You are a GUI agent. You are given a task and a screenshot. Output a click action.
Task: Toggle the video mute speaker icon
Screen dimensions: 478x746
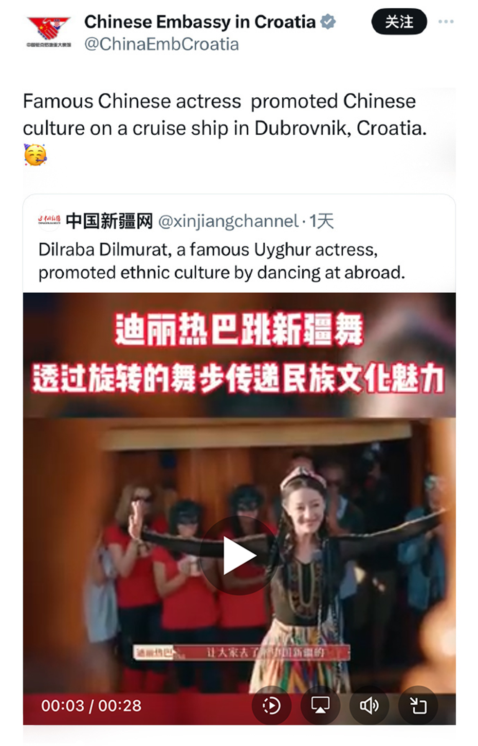click(x=369, y=705)
